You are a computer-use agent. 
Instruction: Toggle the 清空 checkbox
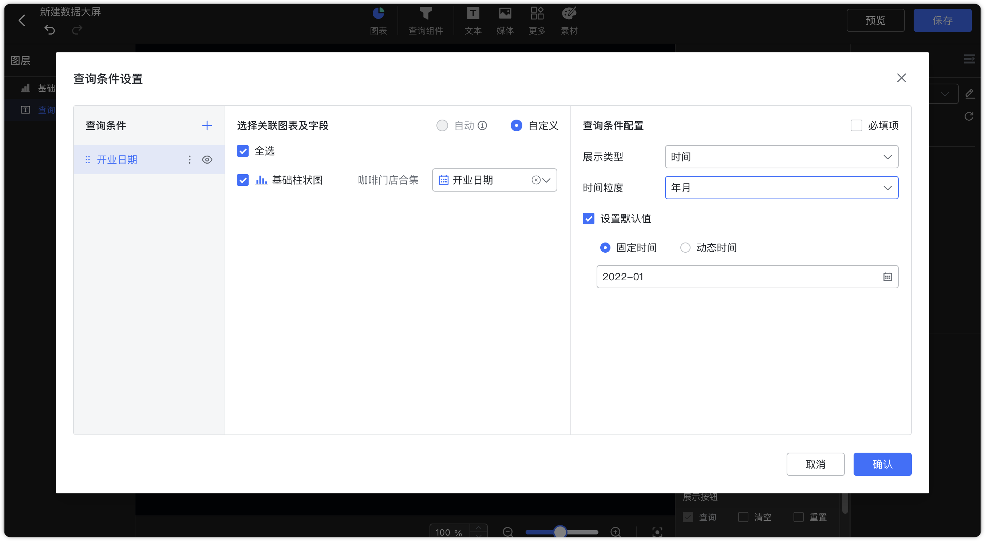pos(743,517)
